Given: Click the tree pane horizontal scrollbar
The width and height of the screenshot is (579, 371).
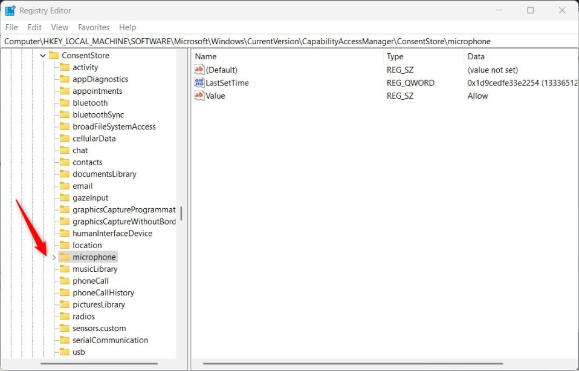Looking at the screenshot, I should click(99, 364).
